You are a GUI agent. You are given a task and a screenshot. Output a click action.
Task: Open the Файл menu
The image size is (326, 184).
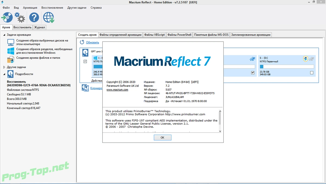tap(6, 8)
